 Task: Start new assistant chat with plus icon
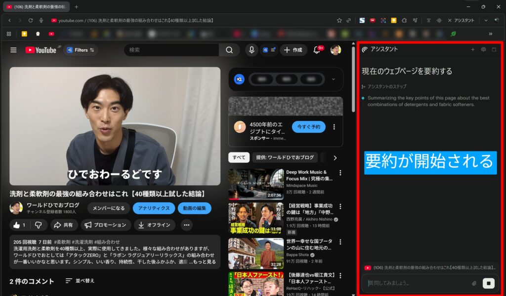(472, 49)
